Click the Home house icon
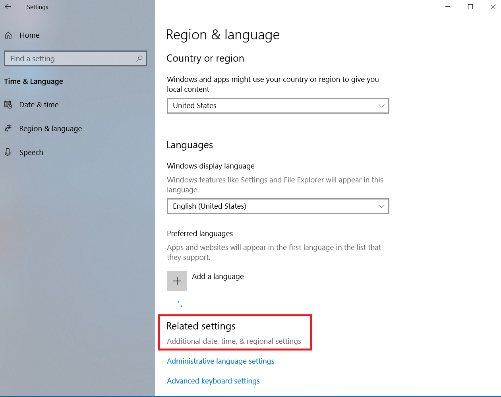The width and height of the screenshot is (501, 397). click(8, 35)
